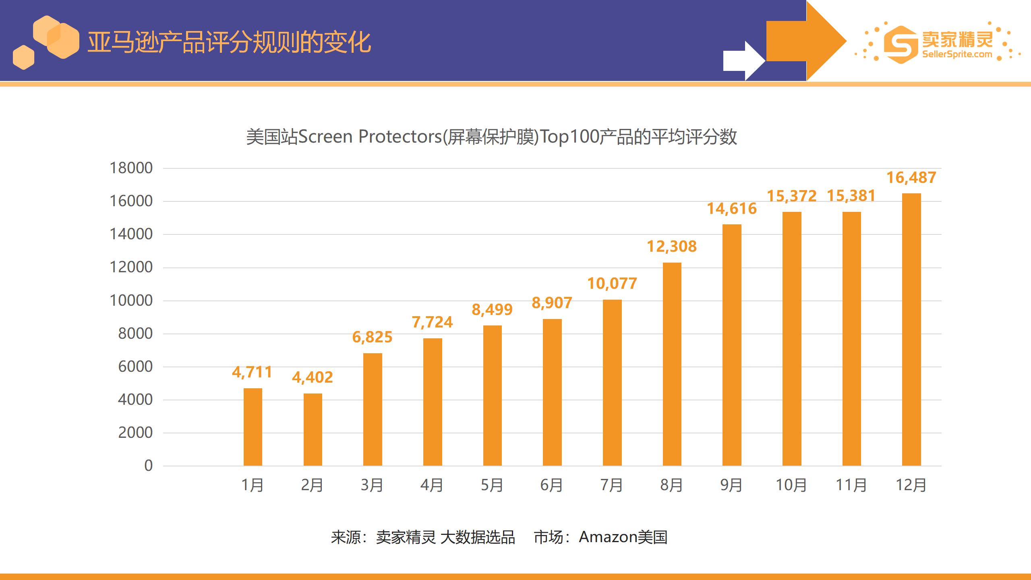Click the large orange arrow graphic
Screen dimensions: 1031x580
807,41
